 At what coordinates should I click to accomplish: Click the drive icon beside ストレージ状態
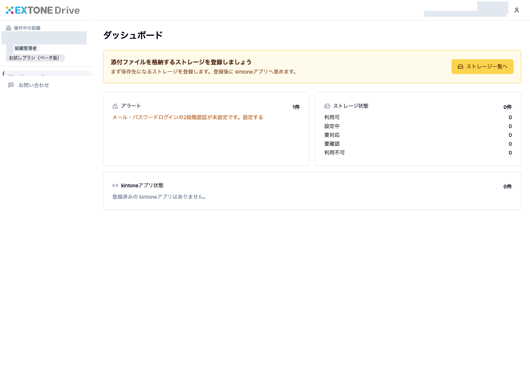click(x=327, y=106)
